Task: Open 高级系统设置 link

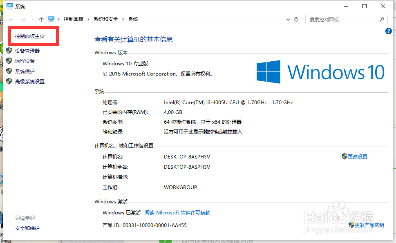Action: 30,82
